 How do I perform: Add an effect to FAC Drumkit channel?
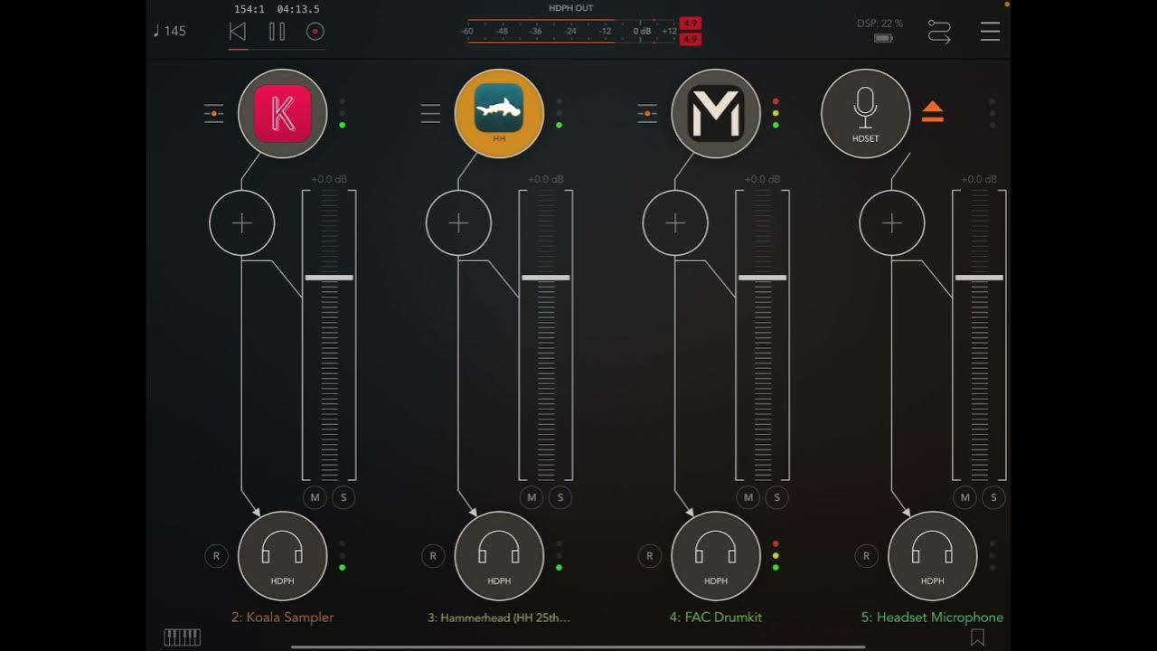[x=675, y=223]
